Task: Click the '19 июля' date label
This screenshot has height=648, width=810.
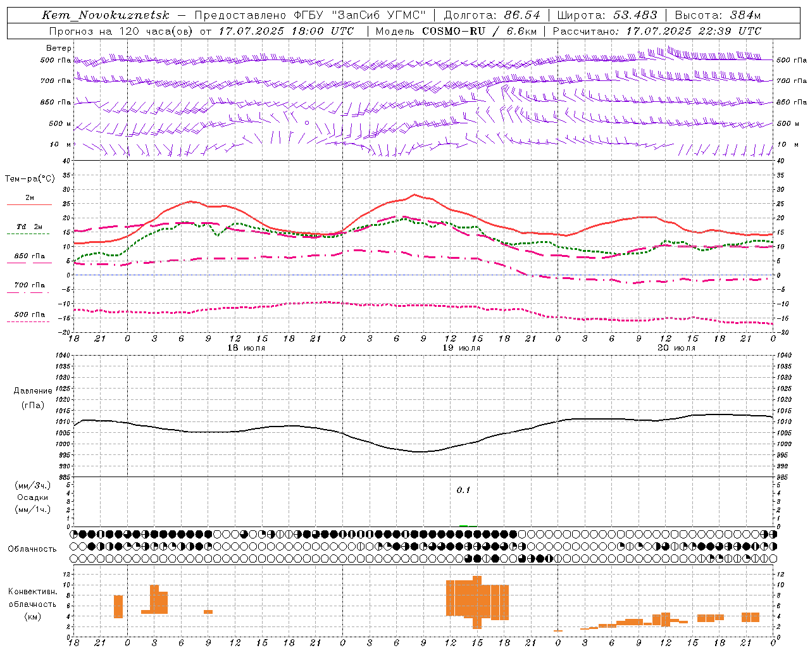Action: click(461, 348)
